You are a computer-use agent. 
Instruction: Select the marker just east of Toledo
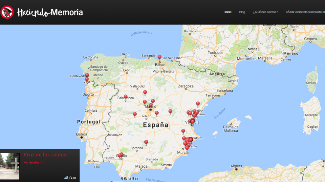click(157, 113)
